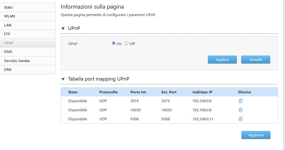This screenshot has width=285, height=150.
Task: Disable UPnP with the Off radio button
Action: click(127, 43)
